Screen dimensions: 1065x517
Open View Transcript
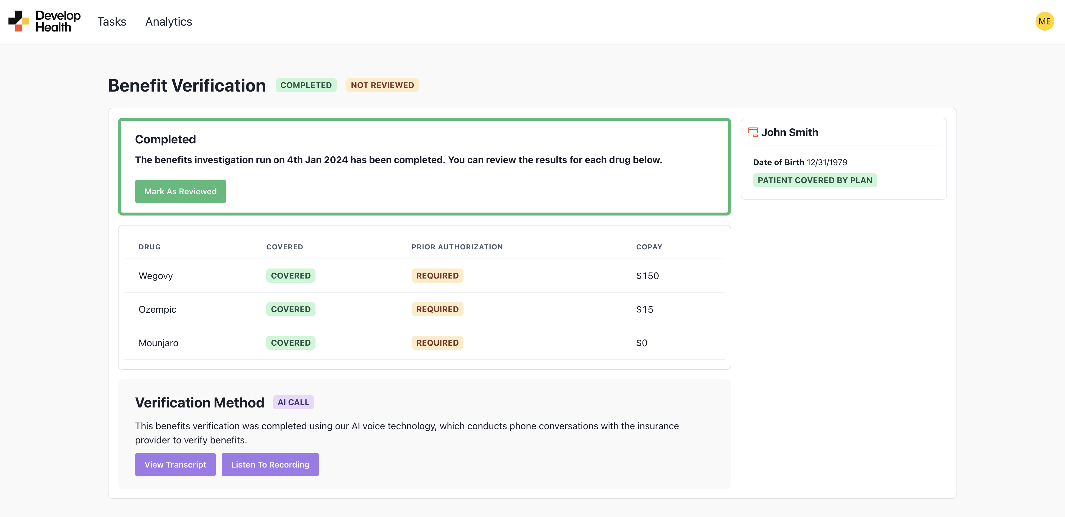(175, 465)
